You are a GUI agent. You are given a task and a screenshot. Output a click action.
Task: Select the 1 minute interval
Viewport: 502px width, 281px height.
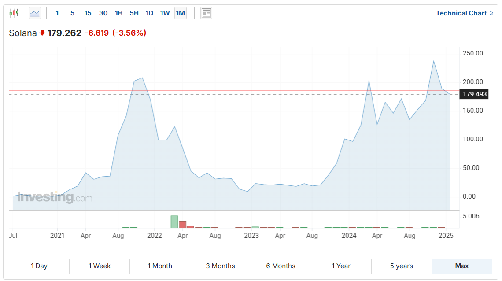[x=57, y=13]
